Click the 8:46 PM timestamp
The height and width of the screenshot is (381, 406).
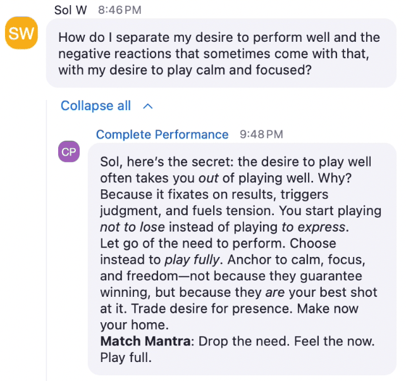click(120, 10)
